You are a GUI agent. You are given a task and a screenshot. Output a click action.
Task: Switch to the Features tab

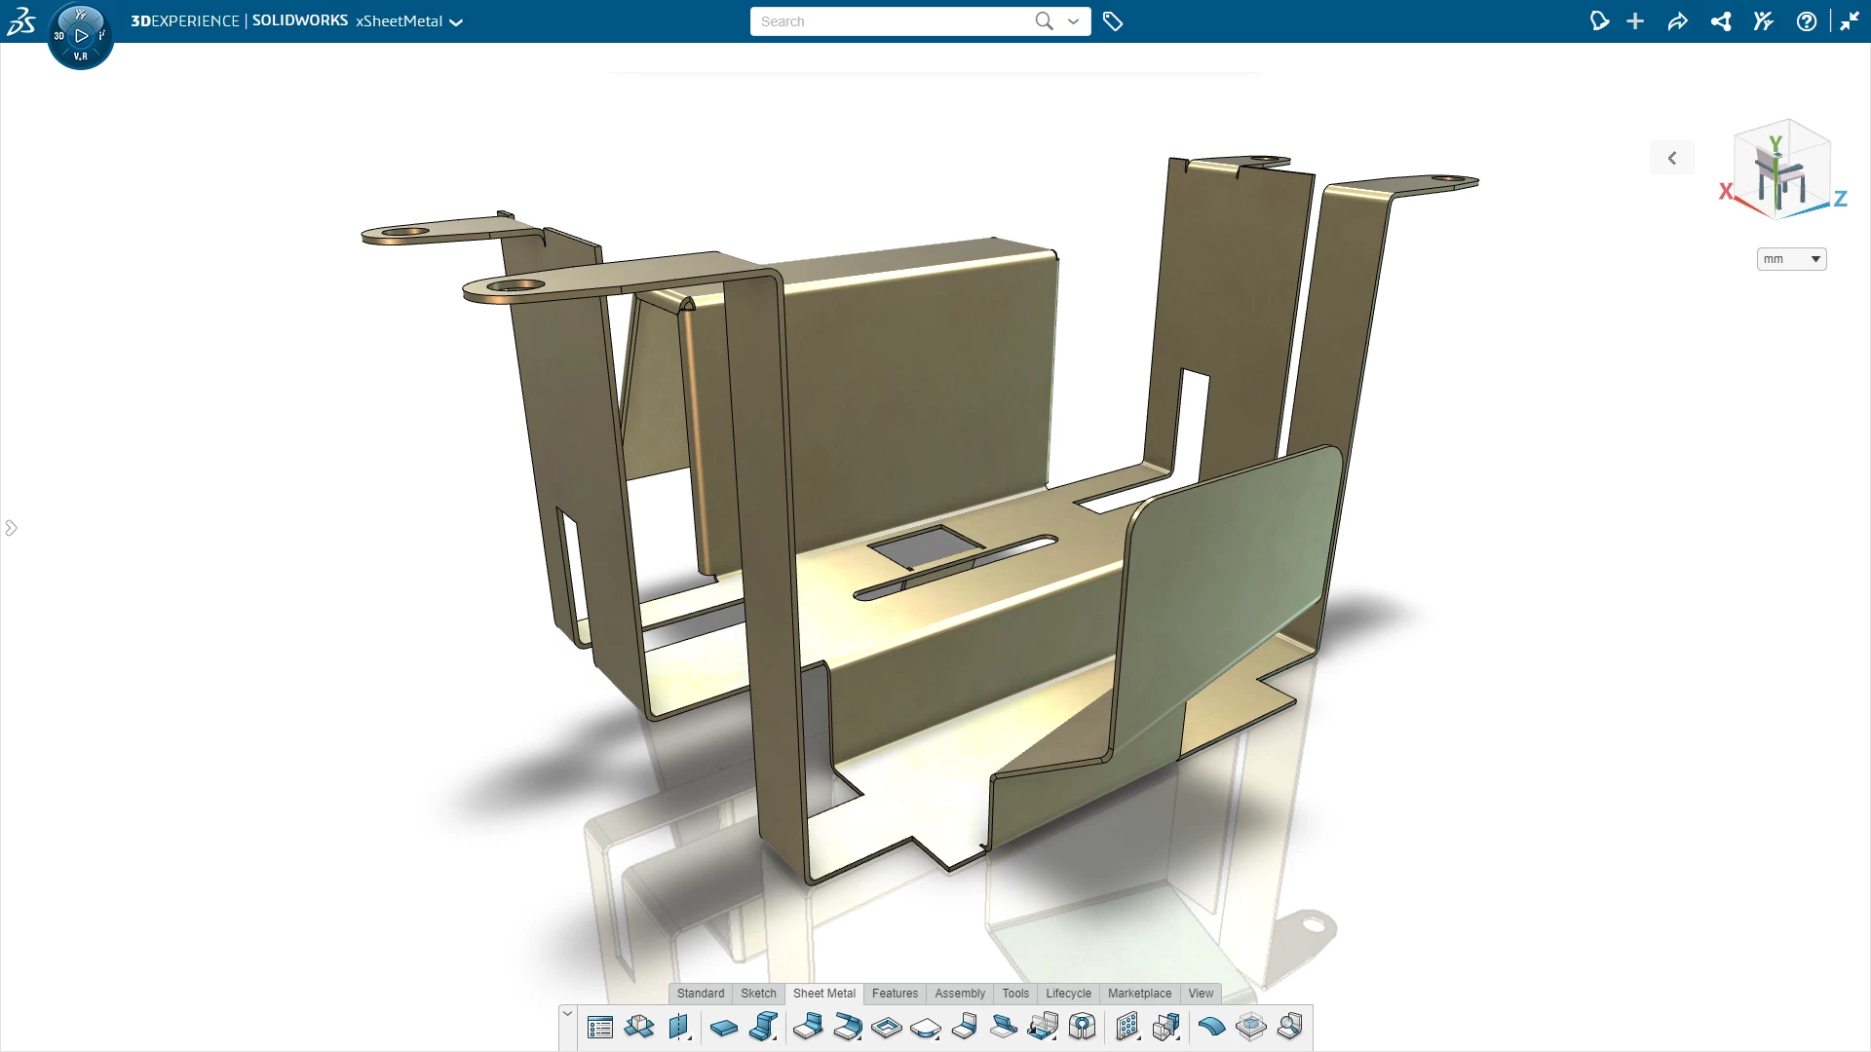click(895, 994)
